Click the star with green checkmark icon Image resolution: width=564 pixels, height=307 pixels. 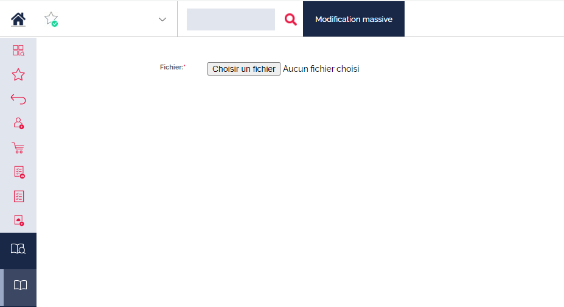(51, 19)
